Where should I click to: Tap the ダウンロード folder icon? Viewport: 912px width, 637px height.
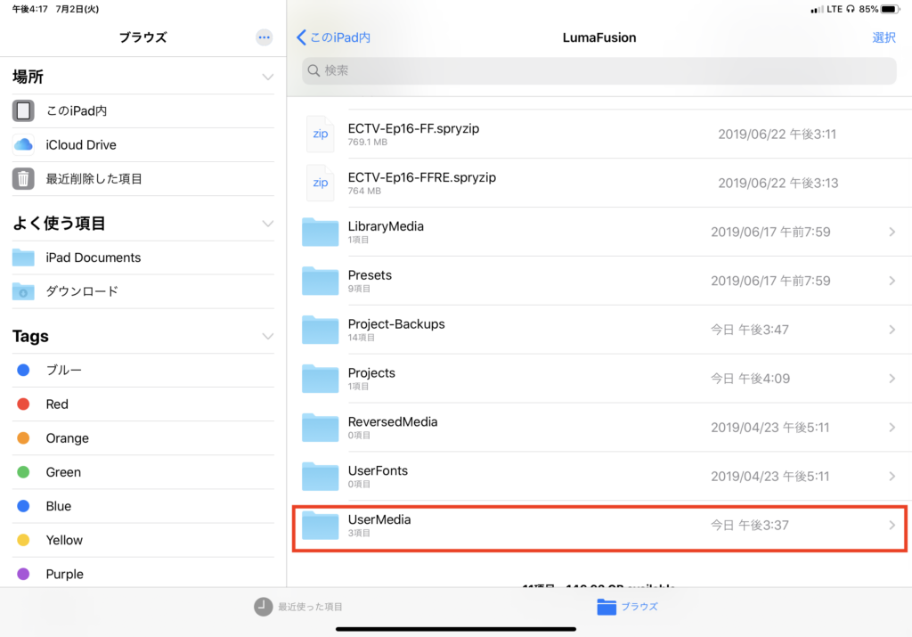23,290
